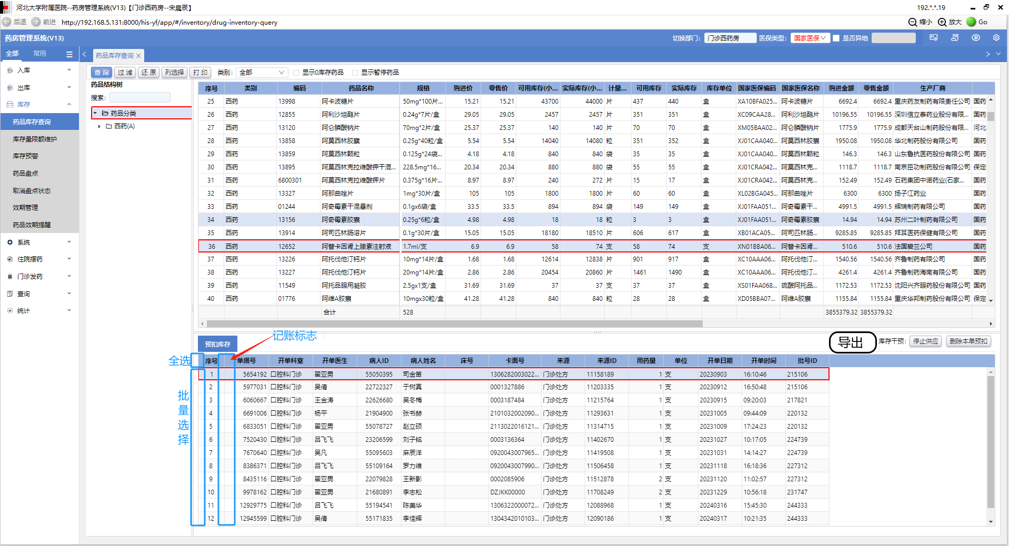Click the 后退 back arrow icon
Screen dimensions: 1009x546
point(7,22)
